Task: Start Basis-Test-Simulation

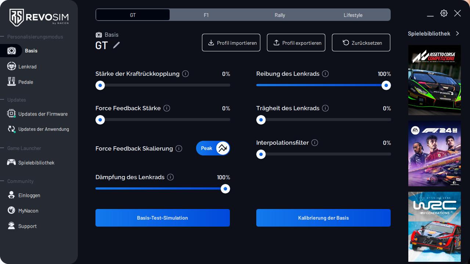Action: pyautogui.click(x=162, y=218)
